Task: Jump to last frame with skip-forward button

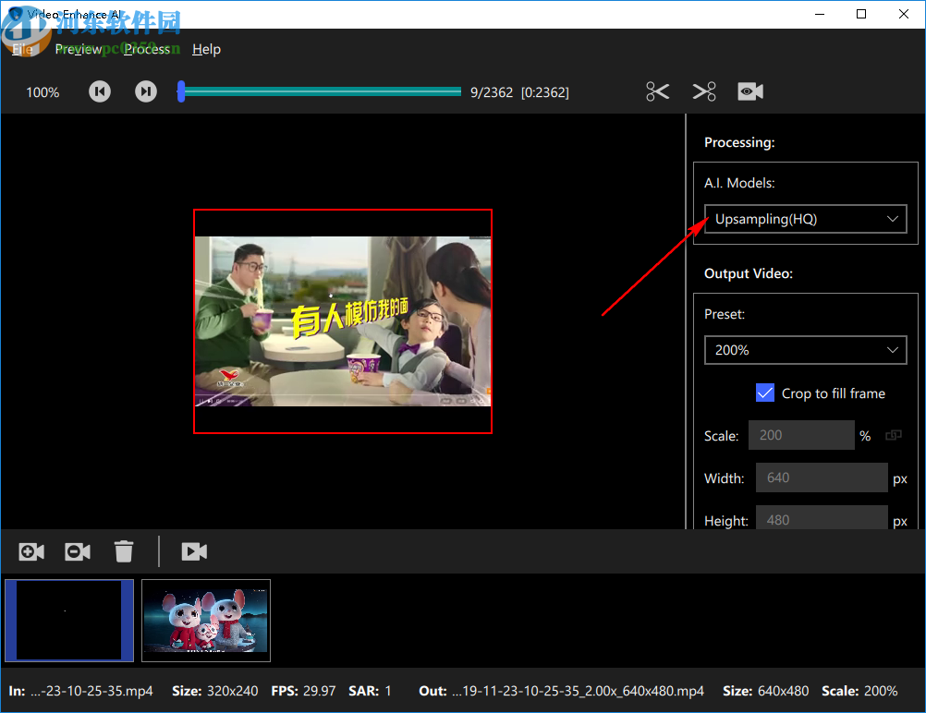Action: (145, 91)
